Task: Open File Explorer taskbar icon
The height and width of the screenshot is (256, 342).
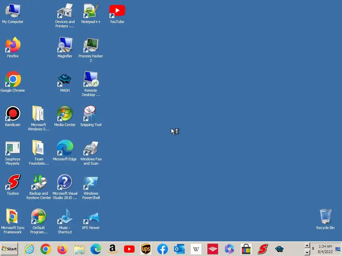Action: 79,249
